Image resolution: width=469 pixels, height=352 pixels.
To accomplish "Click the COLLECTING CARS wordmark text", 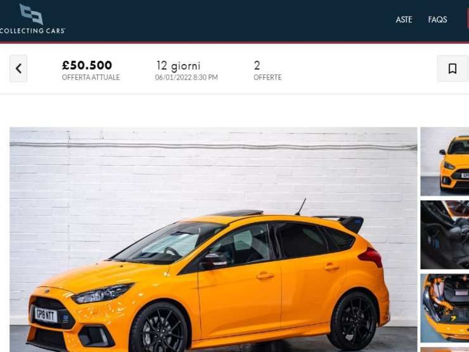I will point(32,30).
